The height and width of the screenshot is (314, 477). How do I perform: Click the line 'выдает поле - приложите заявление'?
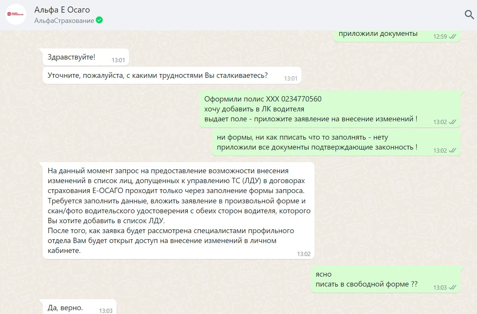tap(311, 119)
